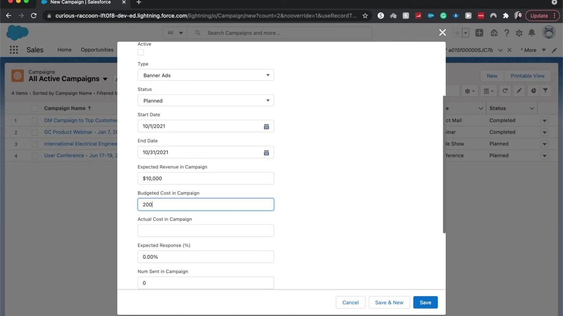Viewport: 563px width, 316px height.
Task: Open row actions for DM Campaign
Action: pos(545,121)
